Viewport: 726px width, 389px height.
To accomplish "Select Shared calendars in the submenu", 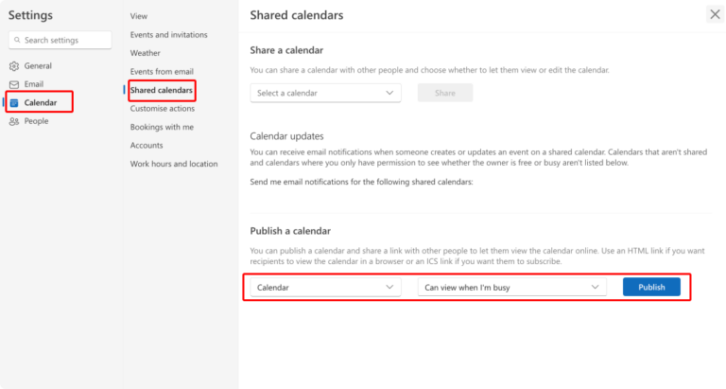I will tap(161, 90).
